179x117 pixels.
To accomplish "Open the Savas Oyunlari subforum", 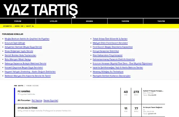I will pyautogui.click(x=51, y=100).
